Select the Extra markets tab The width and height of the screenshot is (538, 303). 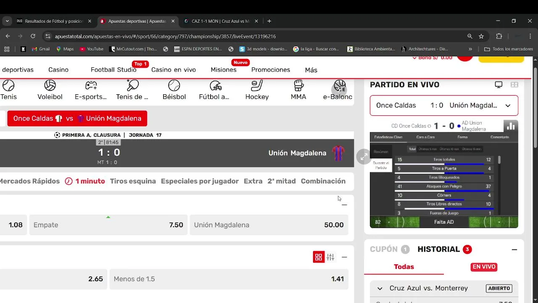(x=253, y=181)
